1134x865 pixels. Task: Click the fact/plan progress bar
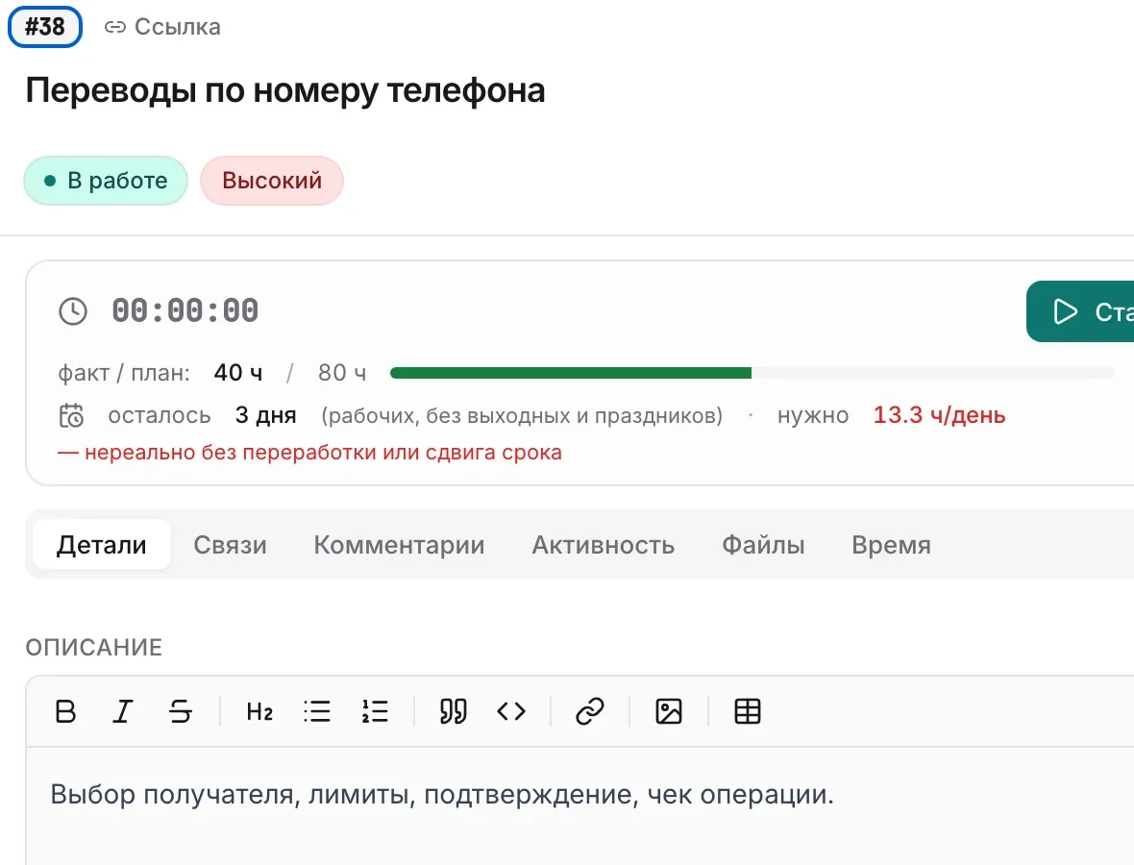pos(752,373)
